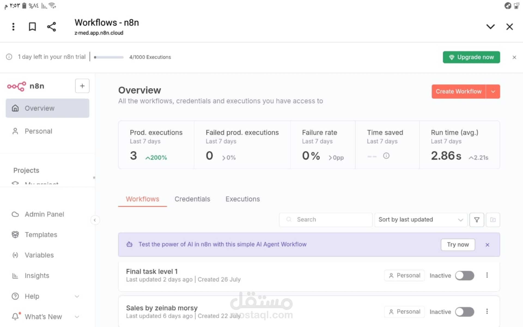Screen dimensions: 523x327
Task: Open more options for Sales by zeinab morsy
Action: click(487, 311)
